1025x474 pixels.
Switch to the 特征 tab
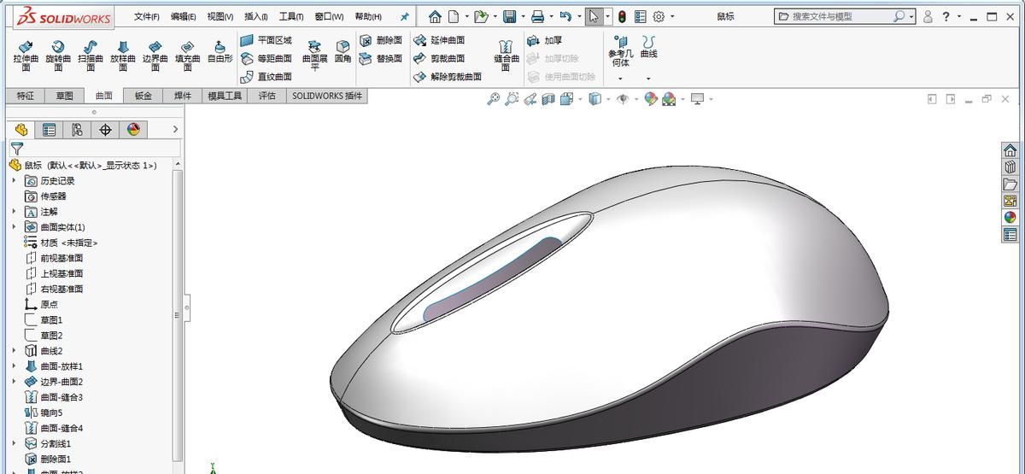click(26, 96)
